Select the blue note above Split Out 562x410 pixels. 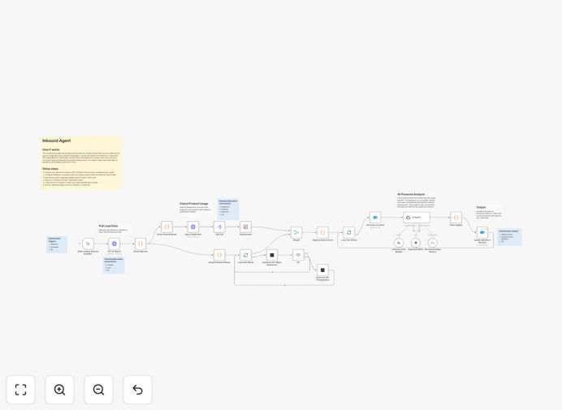pyautogui.click(x=228, y=209)
